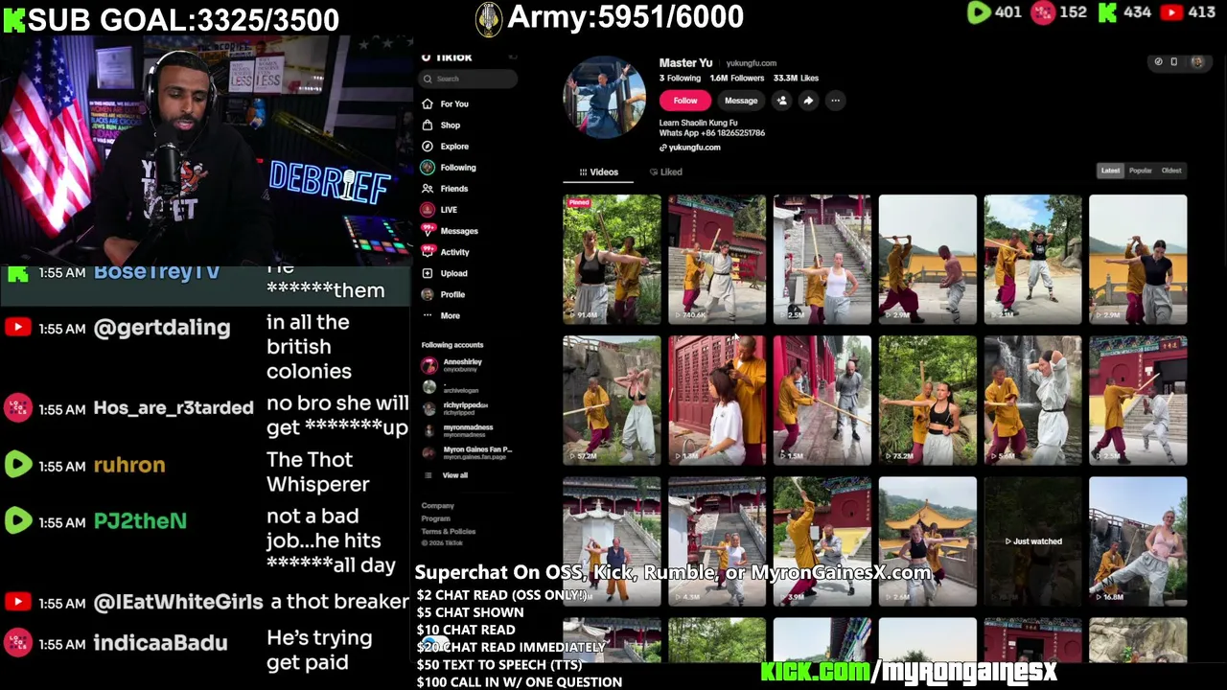Sort videos by Popular
Image resolution: width=1227 pixels, height=690 pixels.
(1141, 171)
